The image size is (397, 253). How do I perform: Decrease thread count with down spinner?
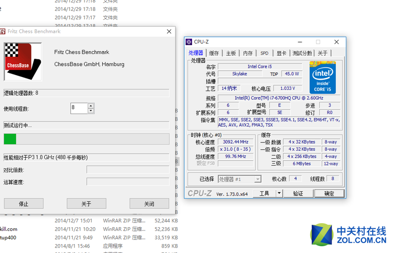coord(91,111)
